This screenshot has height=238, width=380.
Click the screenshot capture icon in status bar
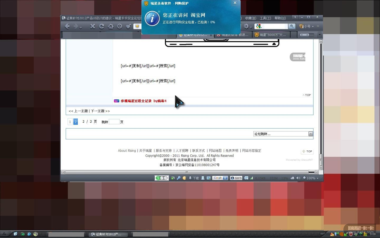coord(208,178)
